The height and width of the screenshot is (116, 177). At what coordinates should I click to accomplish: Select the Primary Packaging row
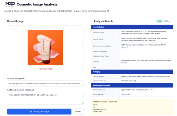click(x=132, y=76)
